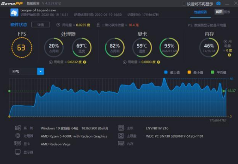This screenshot has height=164, width=238.
Task: Toggle the blue maximum value legend
Action: click(x=172, y=72)
